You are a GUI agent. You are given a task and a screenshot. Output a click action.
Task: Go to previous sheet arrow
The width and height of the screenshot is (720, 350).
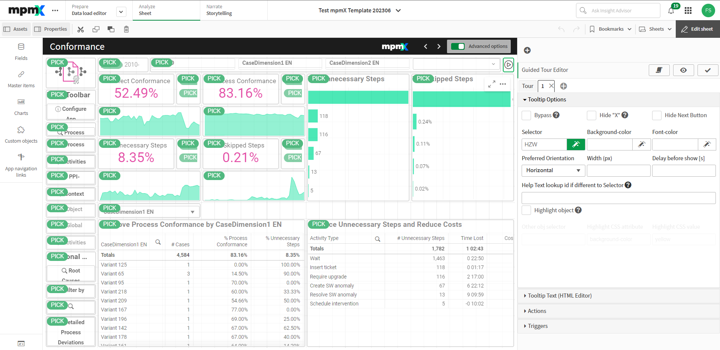426,46
